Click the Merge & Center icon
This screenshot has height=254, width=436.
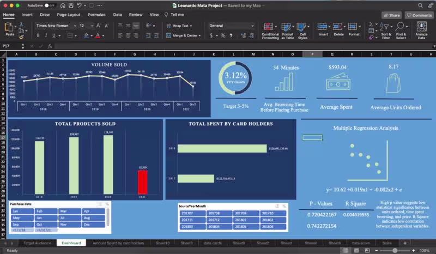(168, 35)
